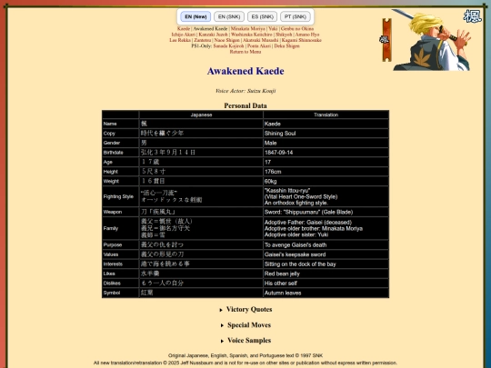The width and height of the screenshot is (491, 368).
Task: Click the Kasshin Ittou-ryu fighting style cell
Action: click(326, 196)
